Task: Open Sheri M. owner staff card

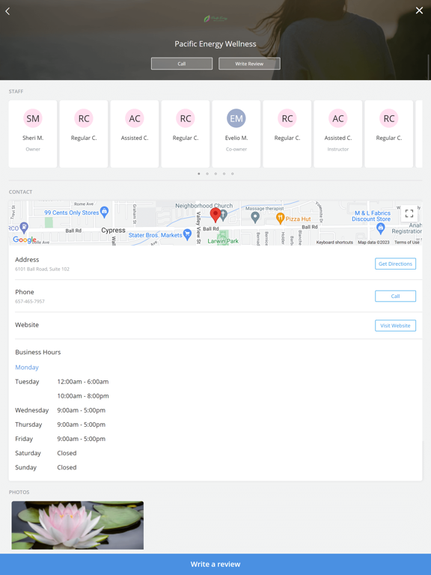Action: 33,134
